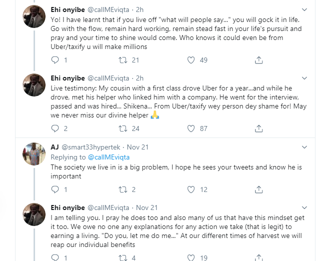326x261 pixels.
Task: Retweet AJ's reply tweet
Action: point(123,189)
